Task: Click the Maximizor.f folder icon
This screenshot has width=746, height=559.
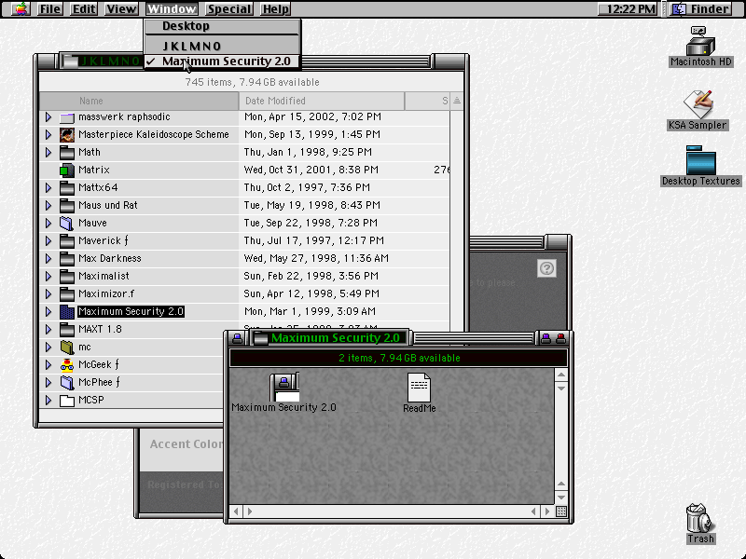Action: pyautogui.click(x=67, y=293)
